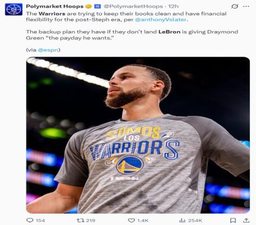Open the Grok explain icon
This screenshot has height=225, width=256.
pyautogui.click(x=234, y=7)
